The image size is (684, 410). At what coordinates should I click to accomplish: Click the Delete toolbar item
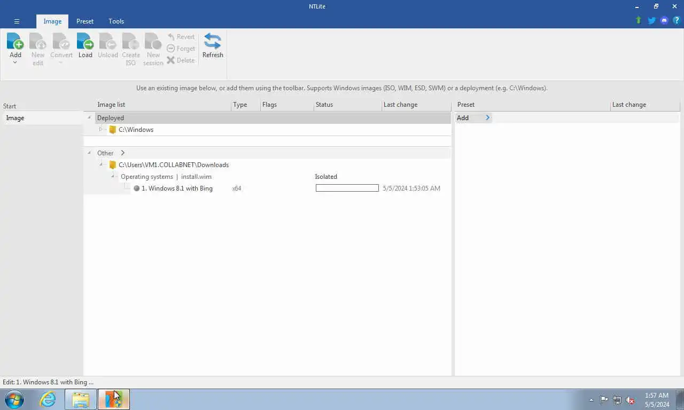(x=181, y=60)
